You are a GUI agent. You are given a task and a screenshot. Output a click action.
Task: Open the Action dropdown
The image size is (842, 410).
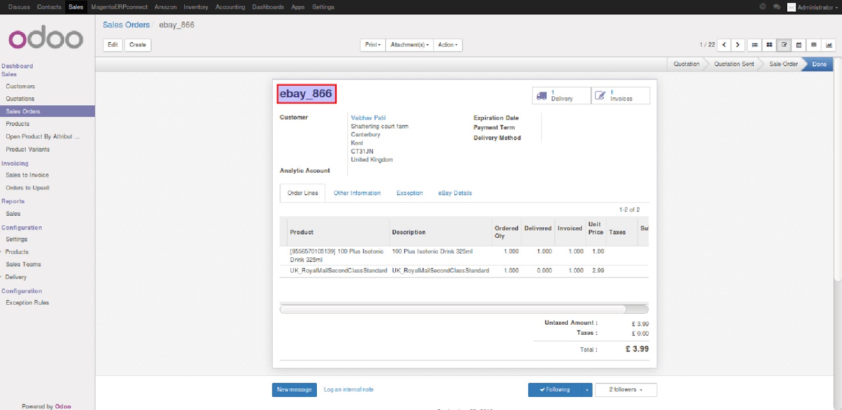(x=448, y=45)
